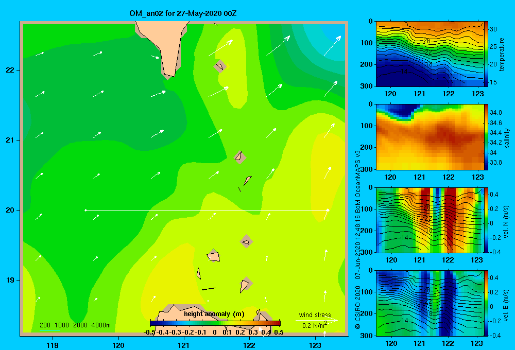Click the wind stress reference arrow in legend
Viewport: 515px width, 350px height.
[x=317, y=320]
